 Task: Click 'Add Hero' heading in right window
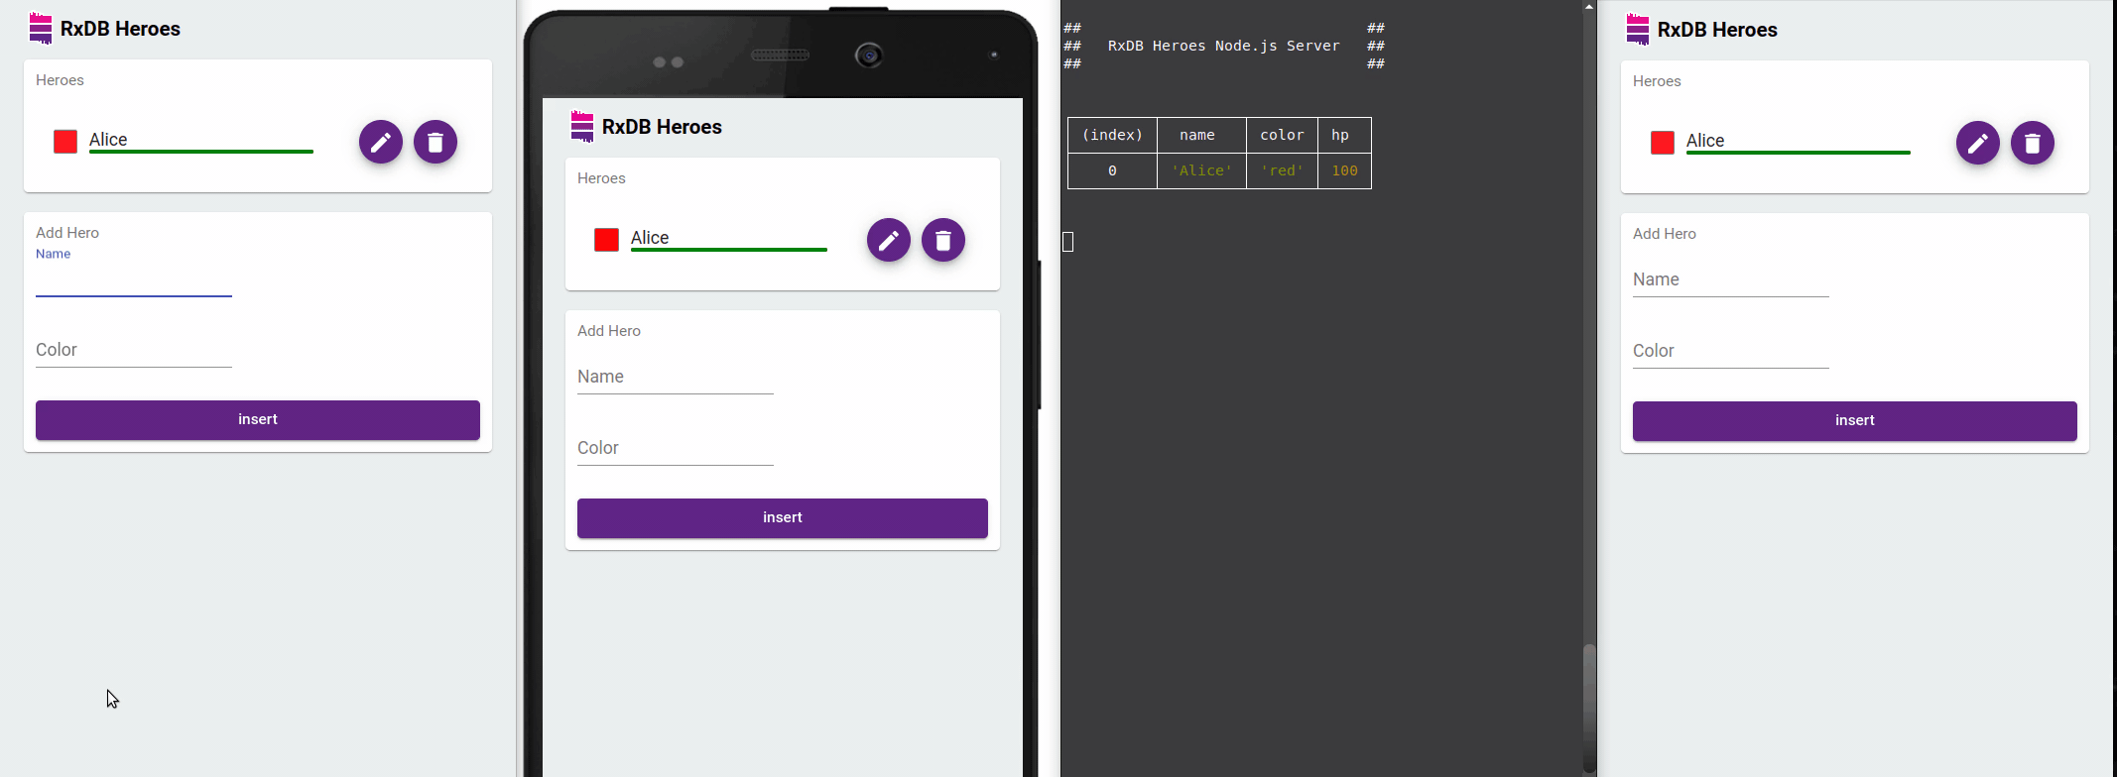(1665, 234)
